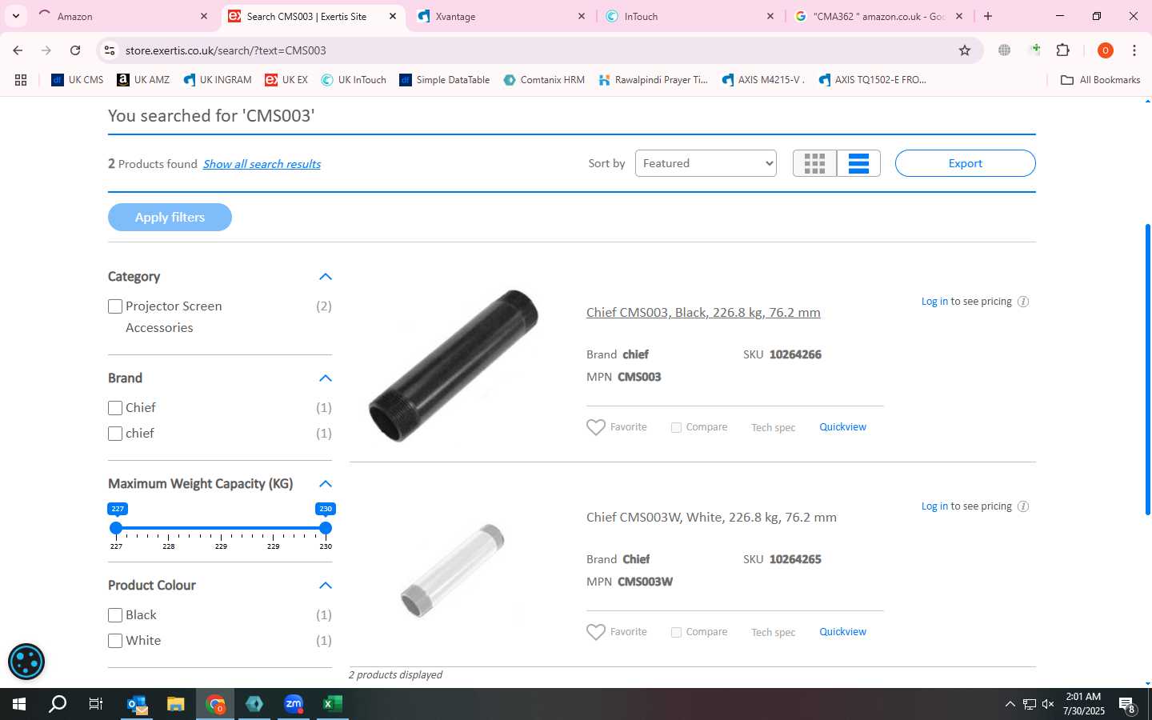Switch to the CMA362 amazon.co.uk Google tab

879,16
